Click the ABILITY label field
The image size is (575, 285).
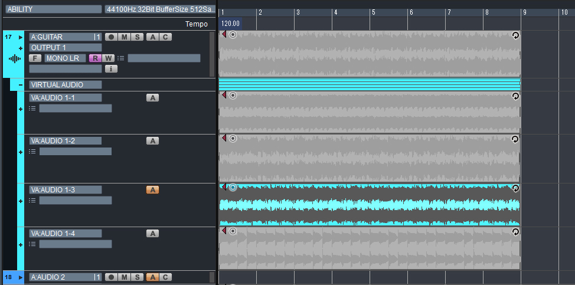(54, 9)
